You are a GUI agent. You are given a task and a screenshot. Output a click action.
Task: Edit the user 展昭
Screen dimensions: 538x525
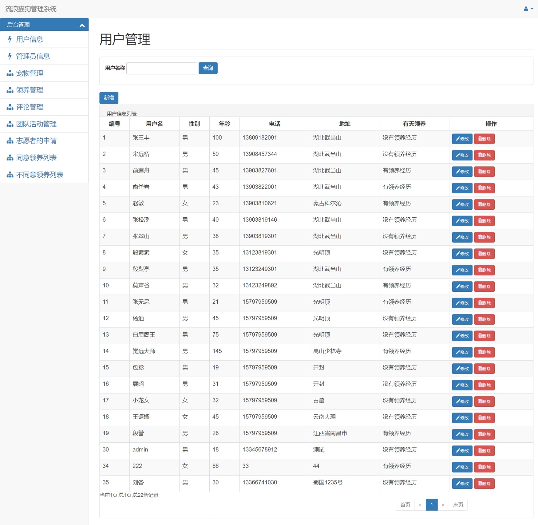(462, 385)
